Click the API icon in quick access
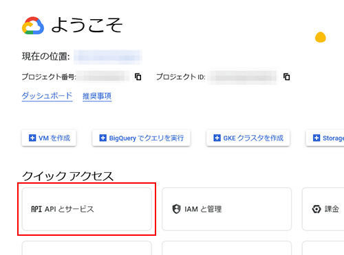 pyautogui.click(x=36, y=209)
